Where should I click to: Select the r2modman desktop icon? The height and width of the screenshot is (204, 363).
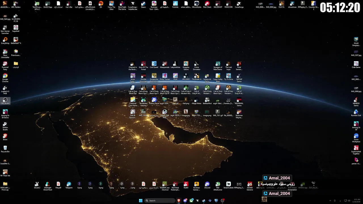(292, 5)
